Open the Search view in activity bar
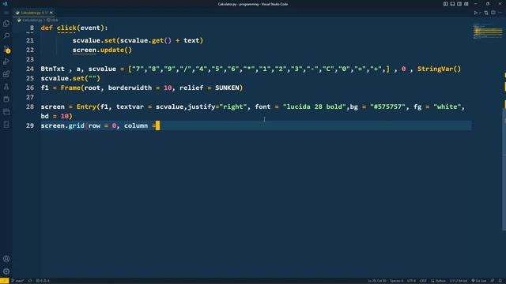Viewport: 506px width, 284px height. pos(6,35)
